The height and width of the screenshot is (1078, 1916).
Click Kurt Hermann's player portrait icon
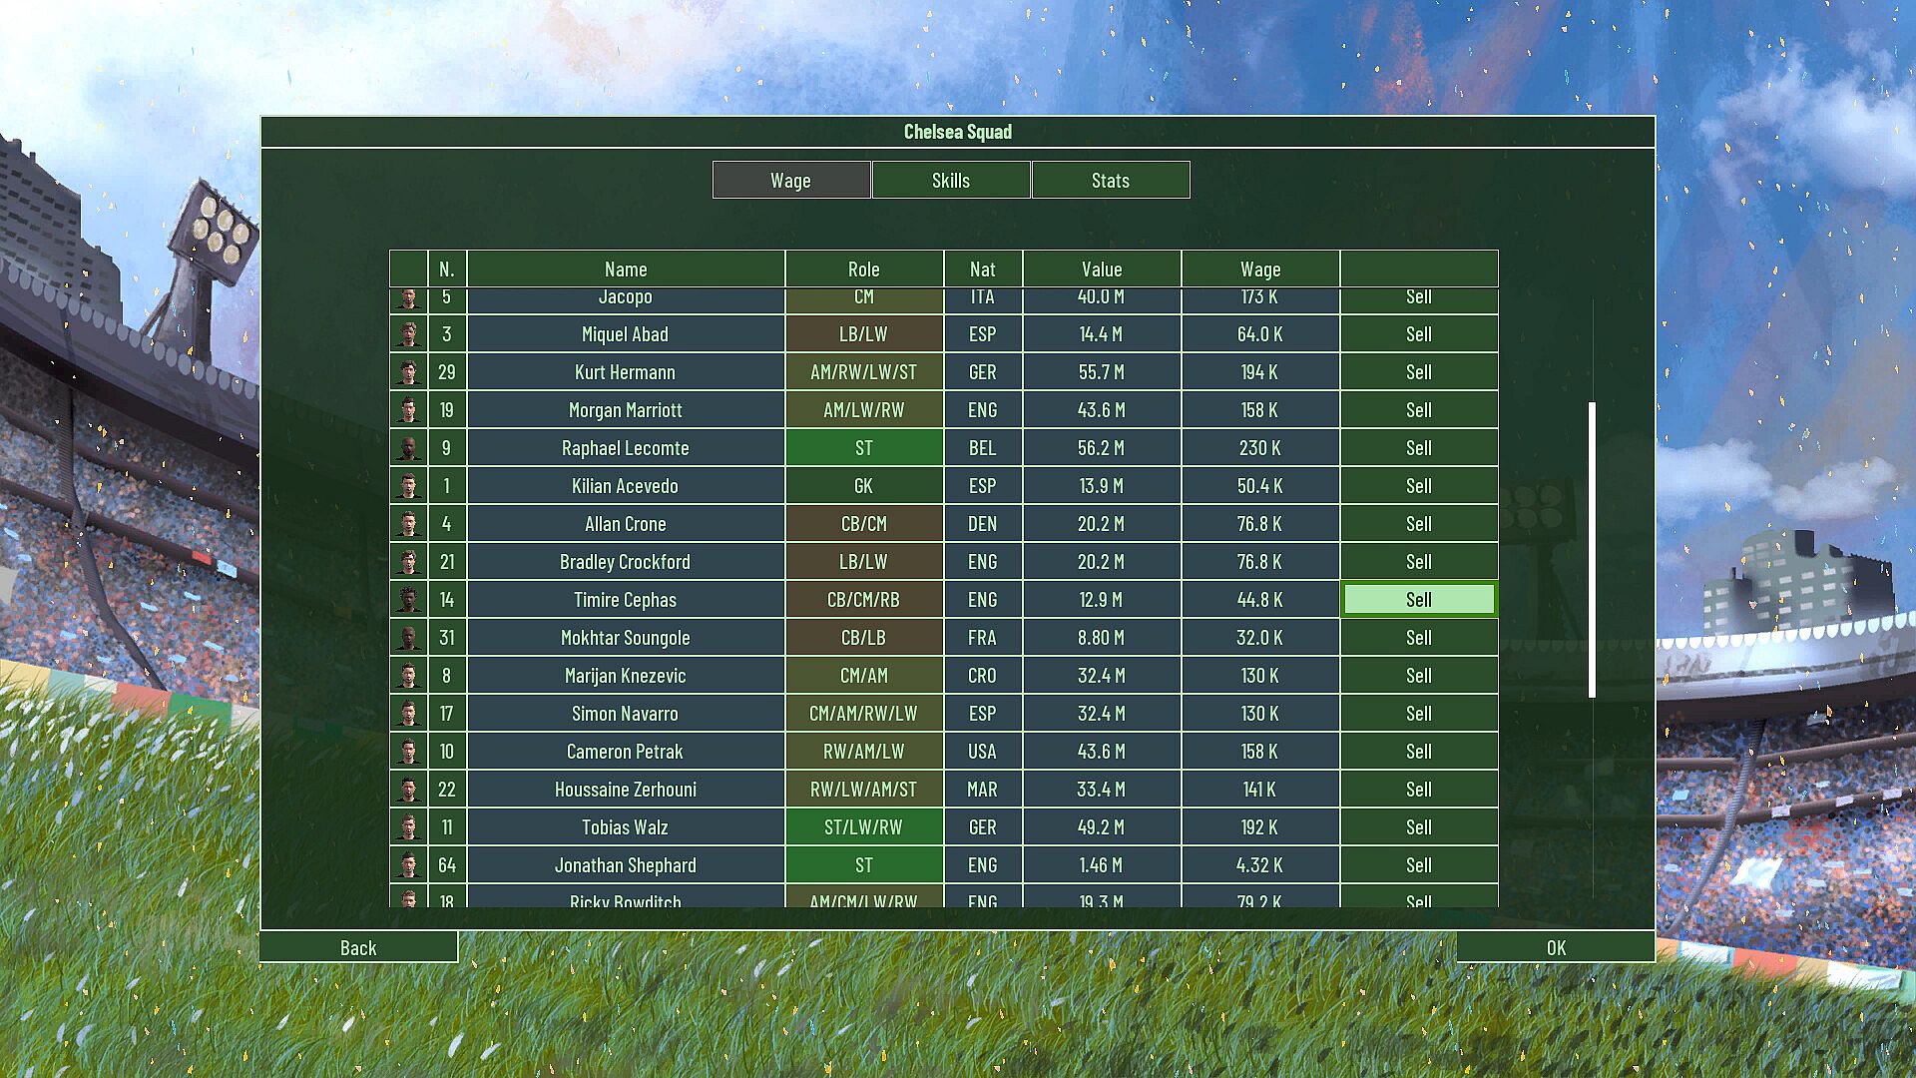[408, 372]
